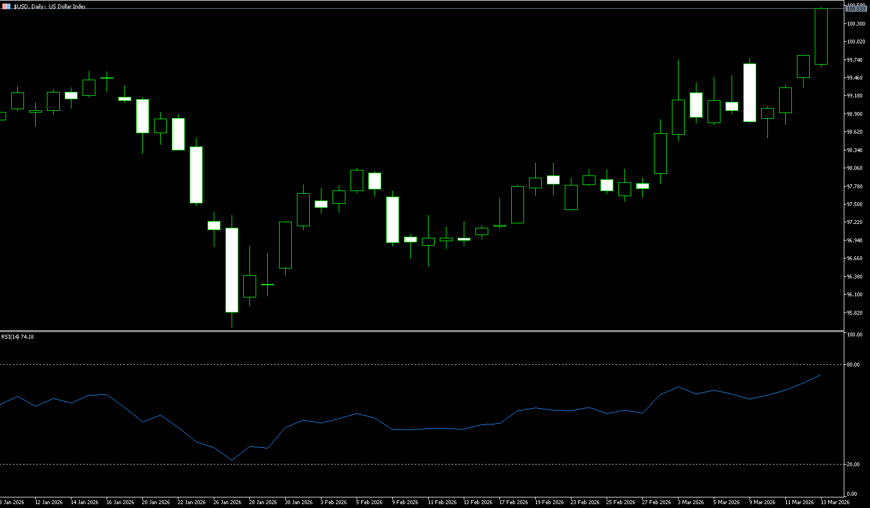Image resolution: width=870 pixels, height=508 pixels.
Task: Click the 13 Mar 2026 date label
Action: click(835, 502)
